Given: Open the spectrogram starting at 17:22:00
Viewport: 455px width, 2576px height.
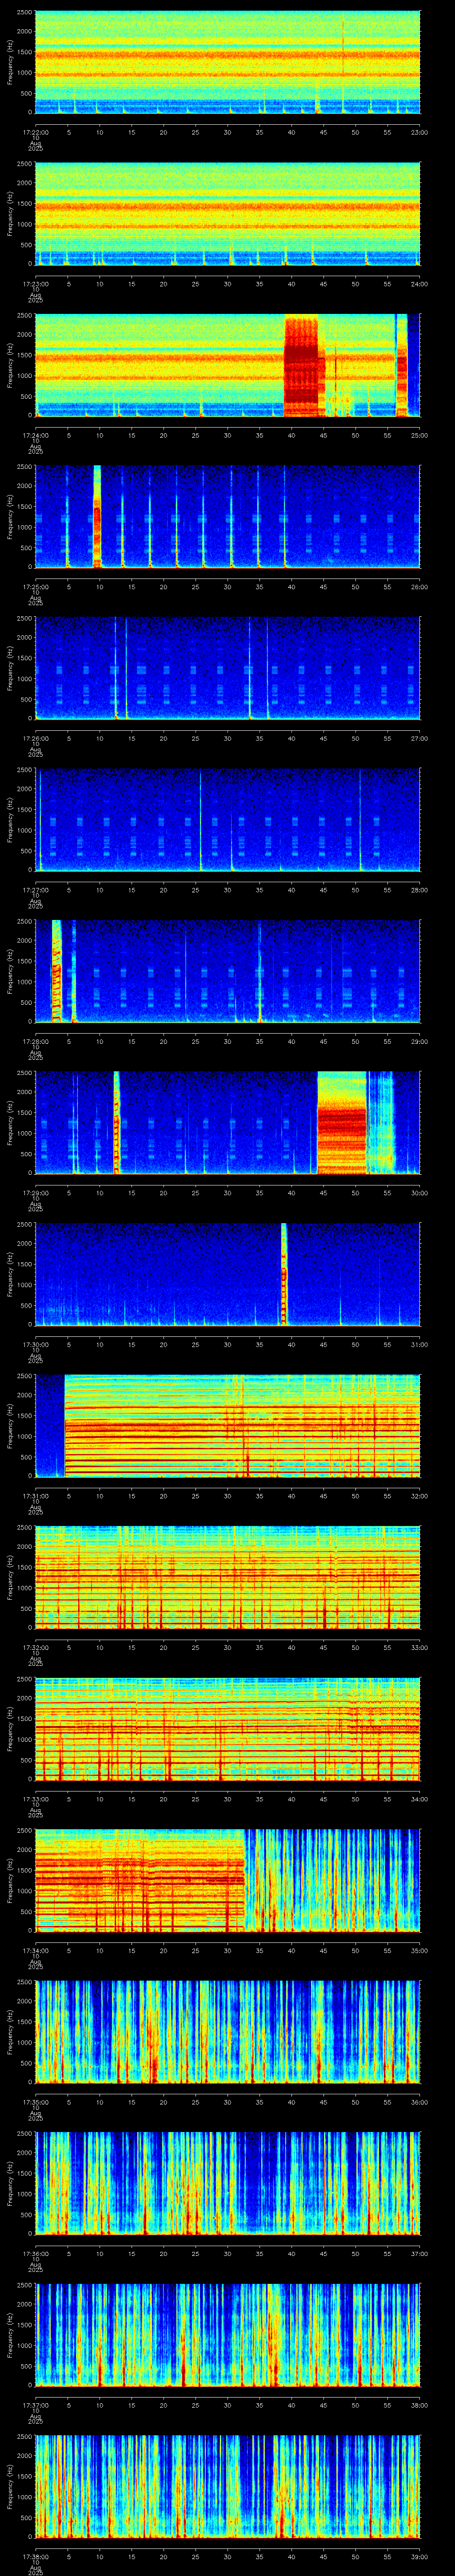Looking at the screenshot, I should [227, 62].
